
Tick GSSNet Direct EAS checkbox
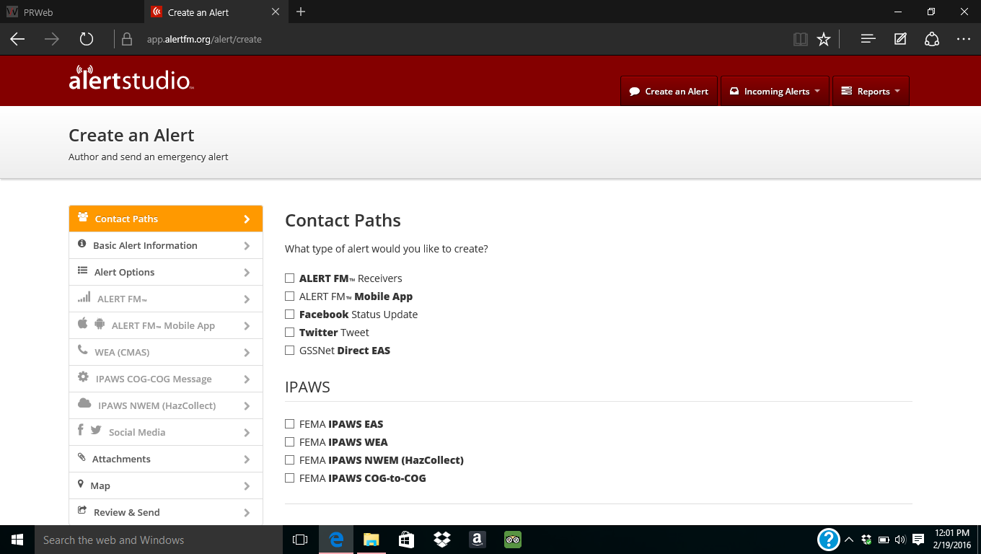click(x=290, y=351)
